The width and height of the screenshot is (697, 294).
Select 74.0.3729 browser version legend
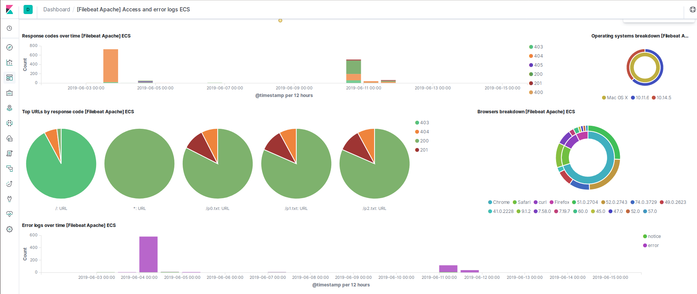coord(644,202)
